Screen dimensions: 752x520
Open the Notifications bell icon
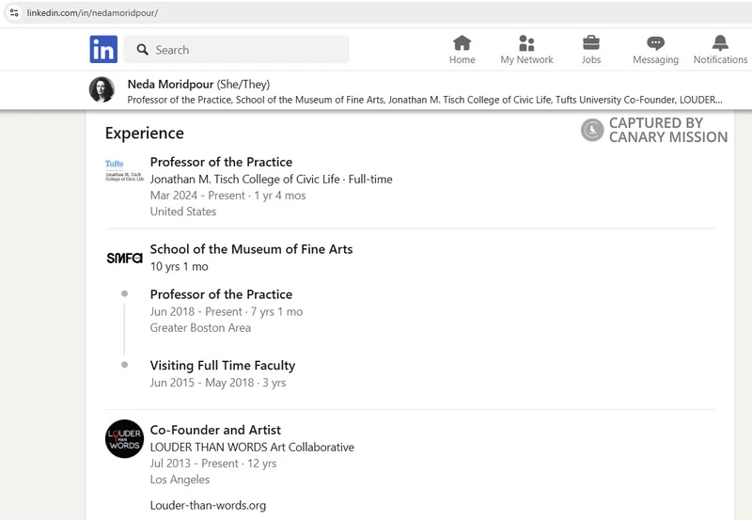(x=720, y=43)
